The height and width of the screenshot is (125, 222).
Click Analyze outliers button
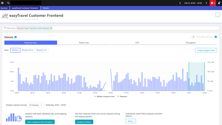pos(84,122)
